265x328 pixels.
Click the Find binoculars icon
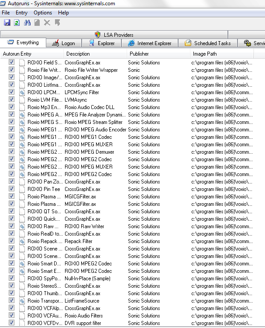click(27, 22)
